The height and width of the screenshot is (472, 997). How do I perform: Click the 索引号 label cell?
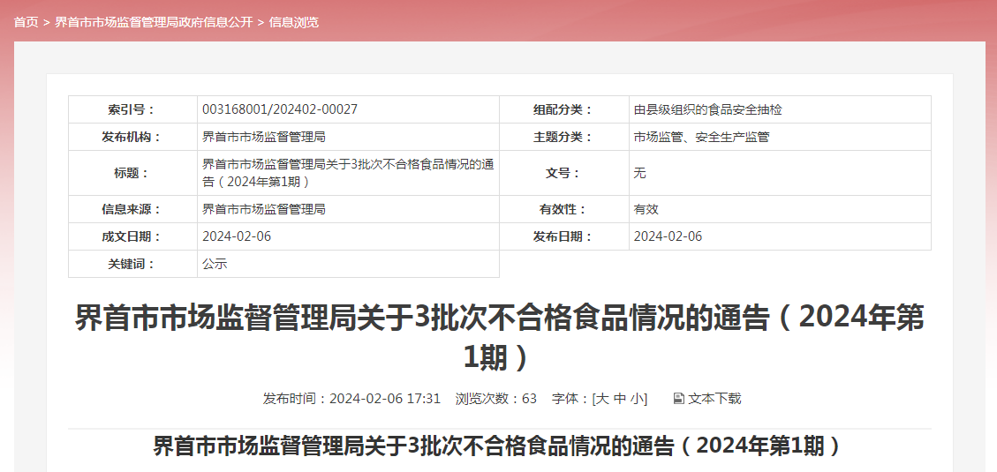[132, 109]
